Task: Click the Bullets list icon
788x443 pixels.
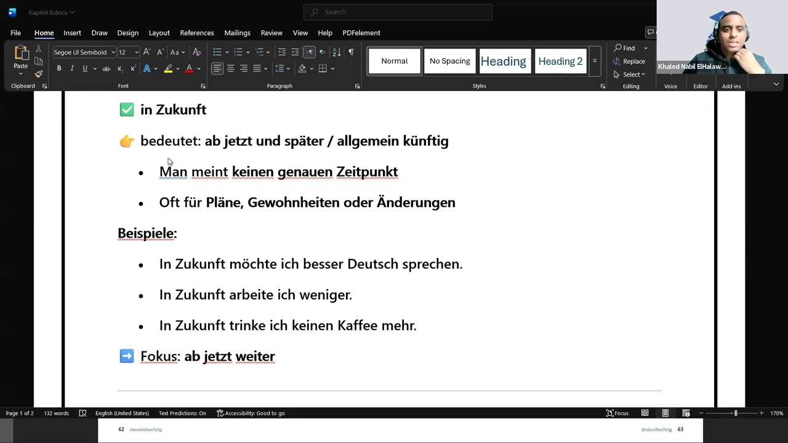Action: click(x=217, y=52)
